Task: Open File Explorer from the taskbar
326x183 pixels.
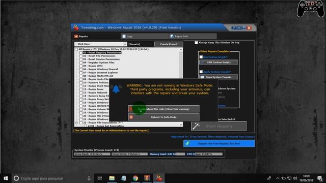Action: pyautogui.click(x=112, y=178)
